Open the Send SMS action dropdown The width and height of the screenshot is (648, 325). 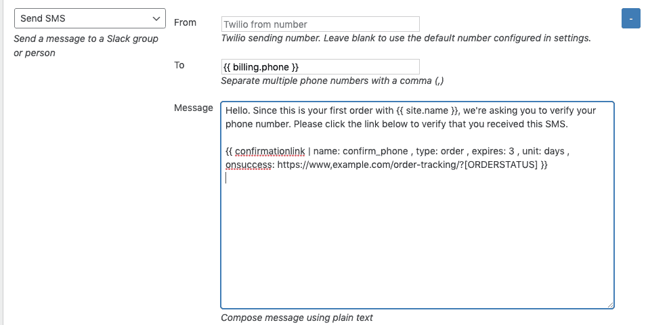pos(89,18)
